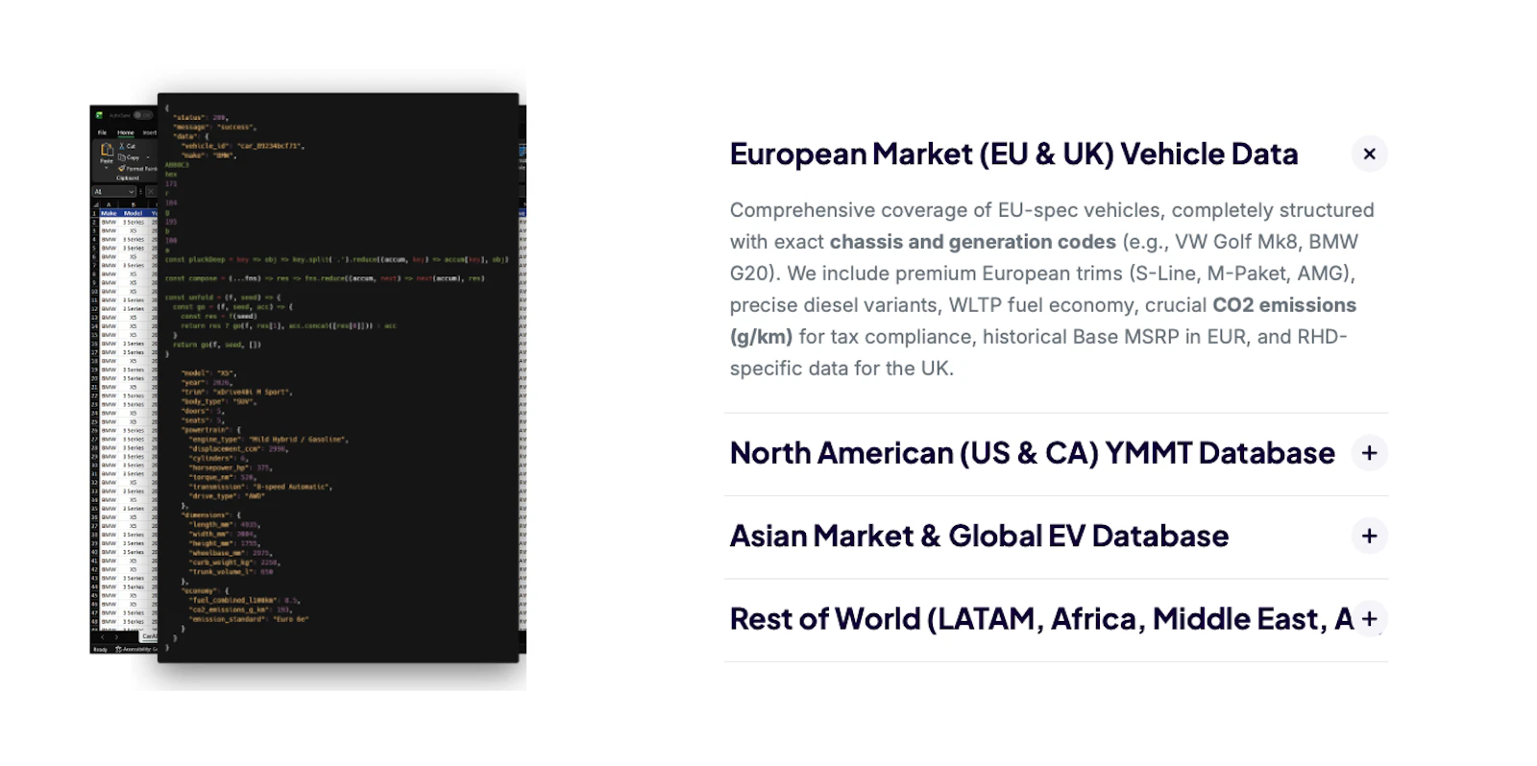Collapse European Market section with the X icon

tap(1369, 154)
